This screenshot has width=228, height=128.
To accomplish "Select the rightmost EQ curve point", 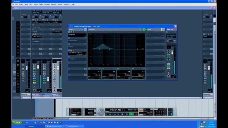I will pyautogui.click(x=137, y=49).
